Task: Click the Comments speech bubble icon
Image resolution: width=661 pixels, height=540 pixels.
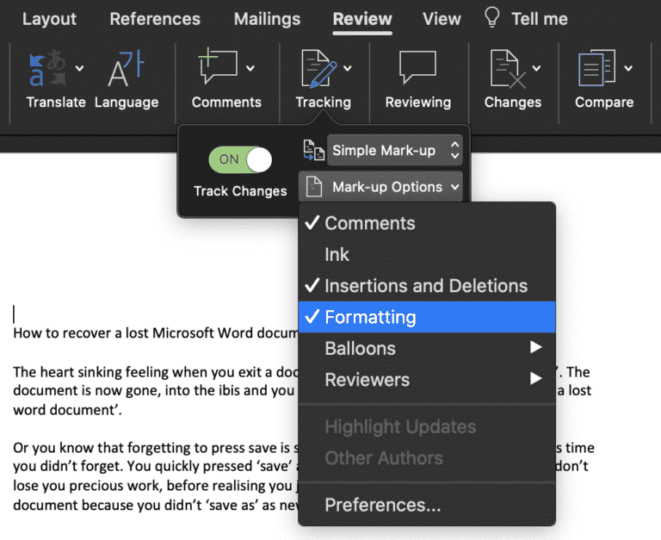Action: (219, 67)
